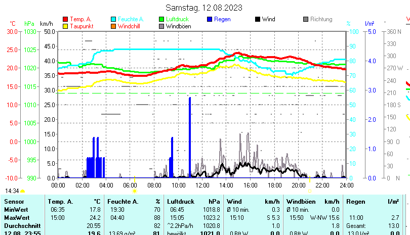410x235 pixels.
Task: Click the Durchschnitt row label
Action: (x=20, y=225)
